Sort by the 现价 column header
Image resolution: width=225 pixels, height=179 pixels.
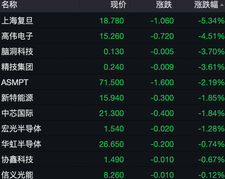[x=118, y=5]
